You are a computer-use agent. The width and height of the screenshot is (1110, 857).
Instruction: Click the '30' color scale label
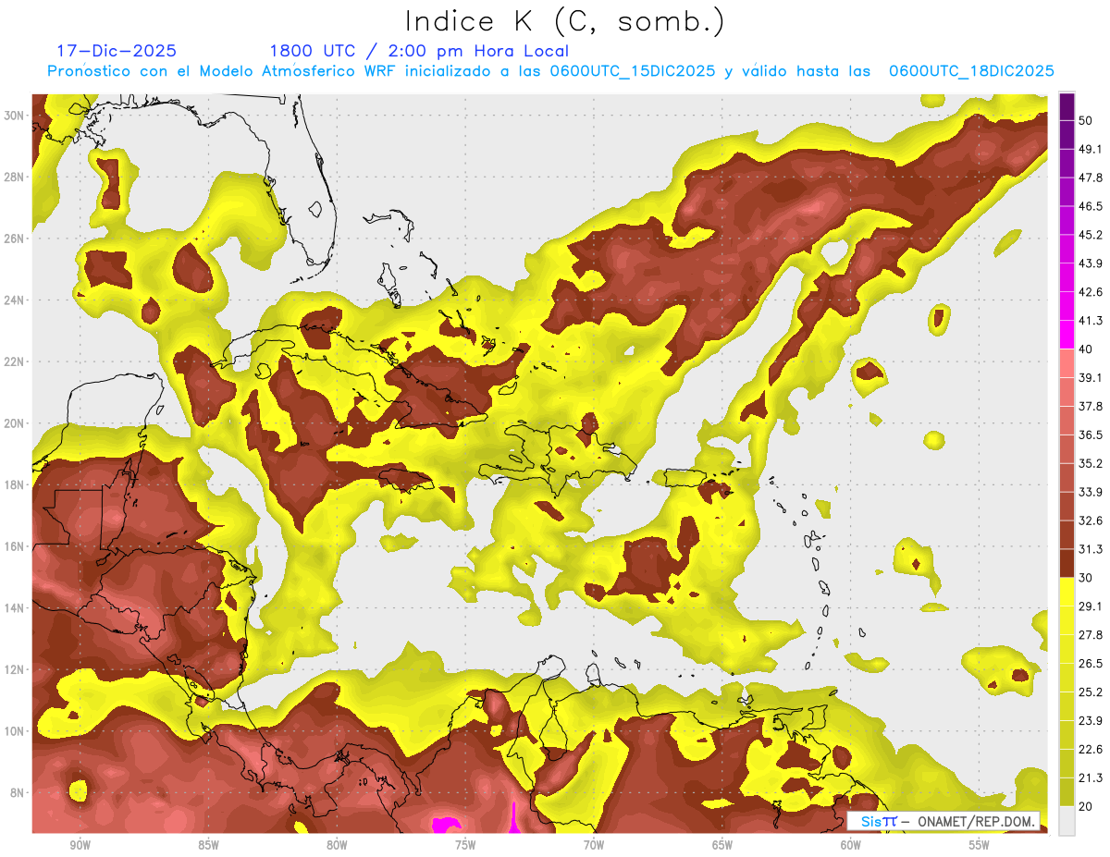pos(1086,578)
